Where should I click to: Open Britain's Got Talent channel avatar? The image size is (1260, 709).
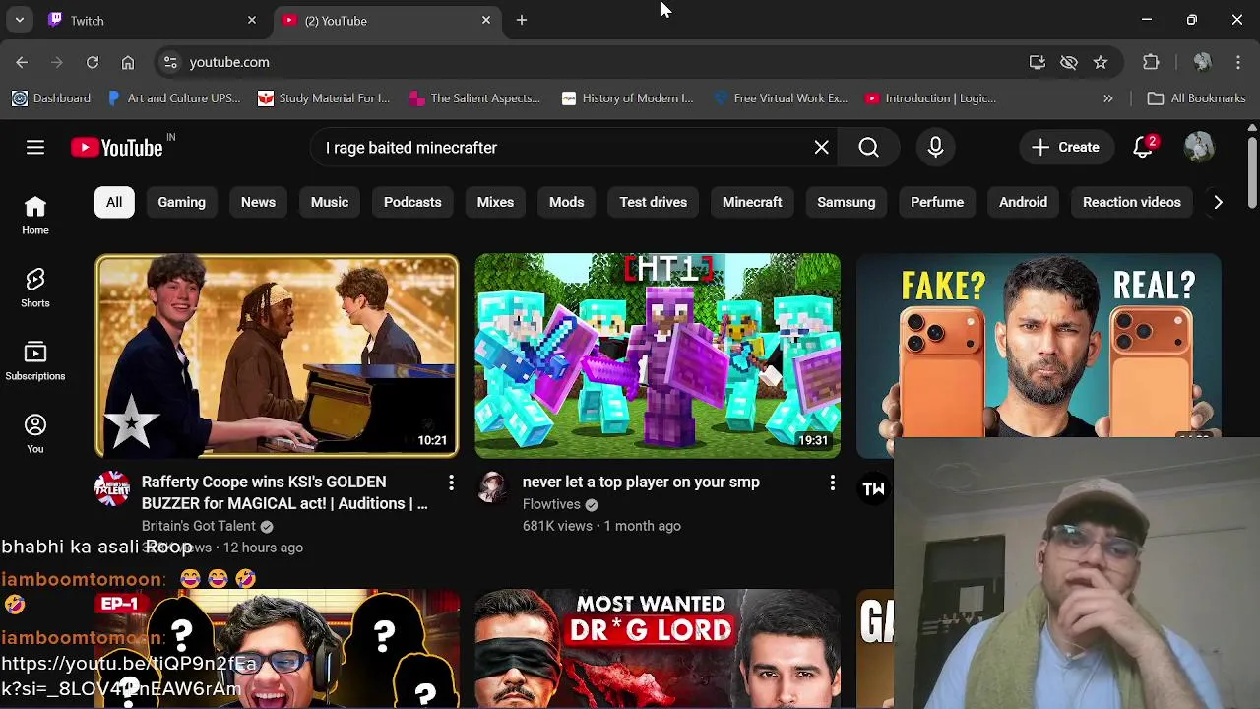pyautogui.click(x=112, y=488)
